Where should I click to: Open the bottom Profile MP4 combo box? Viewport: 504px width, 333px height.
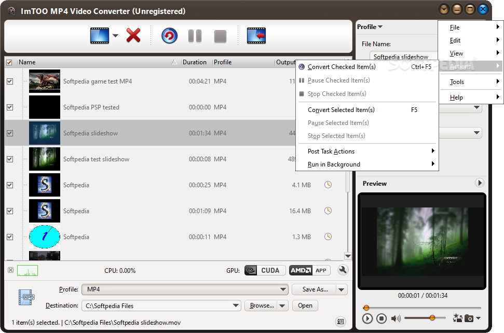(x=185, y=289)
